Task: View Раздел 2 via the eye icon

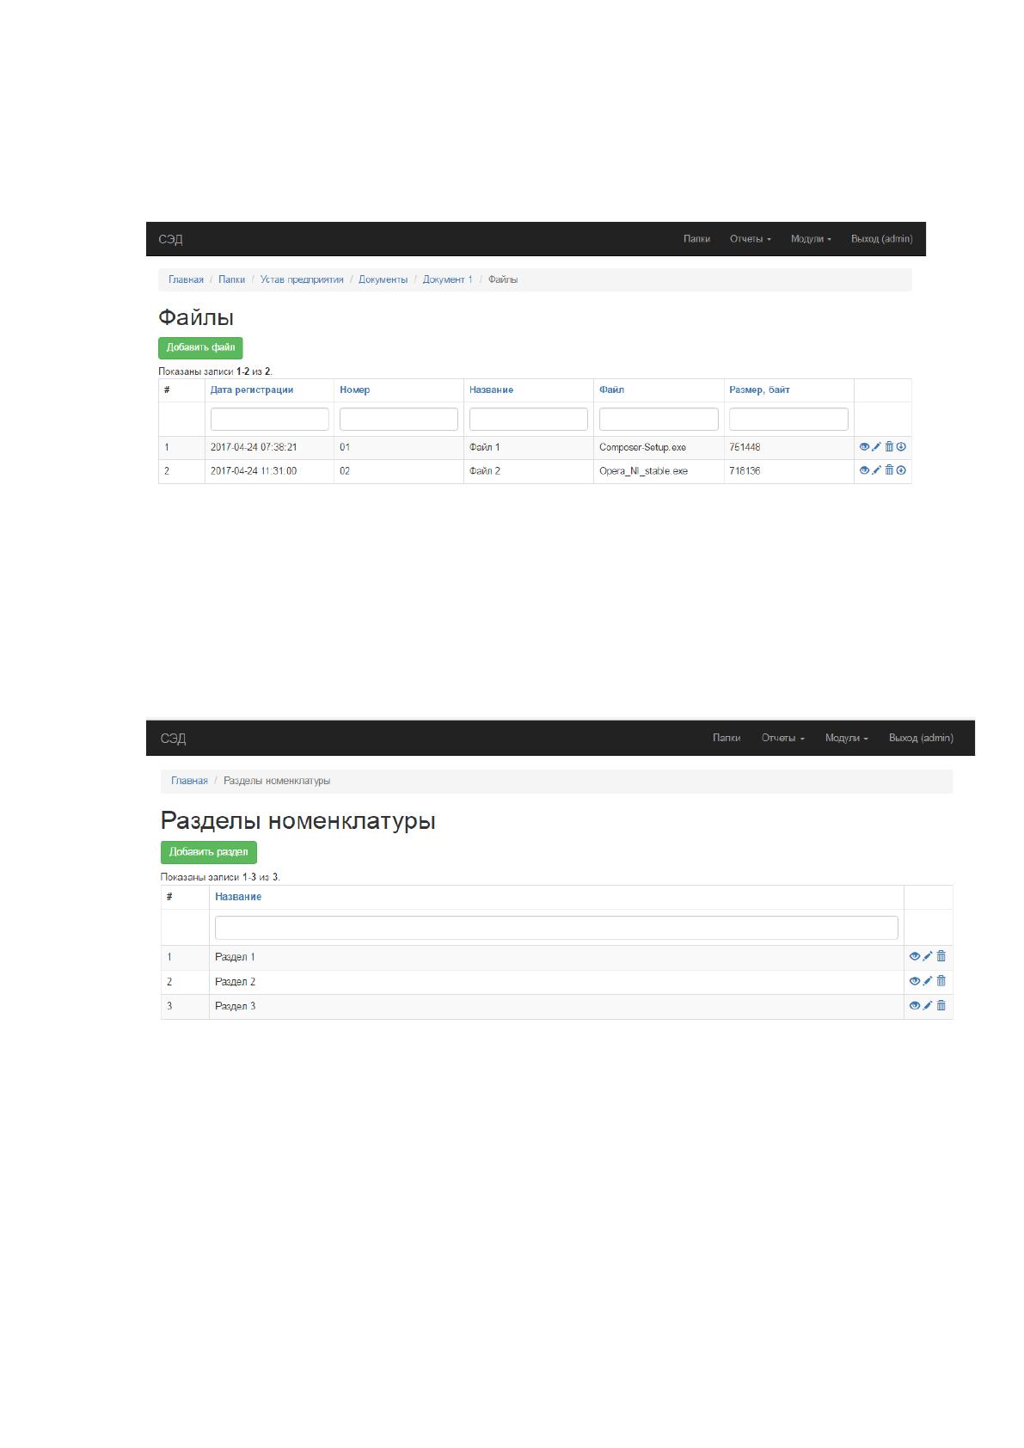Action: (x=915, y=981)
